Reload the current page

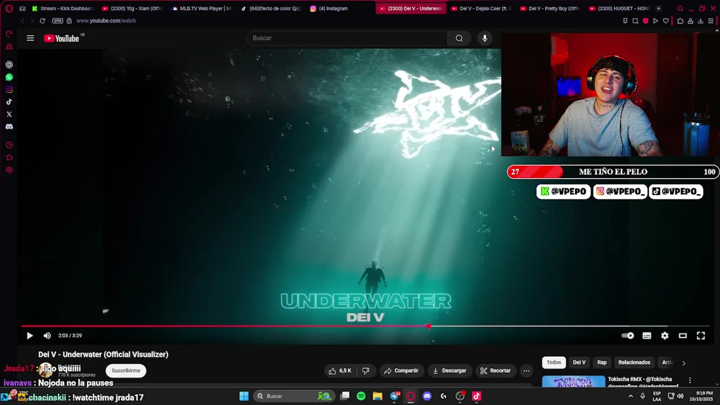[42, 21]
